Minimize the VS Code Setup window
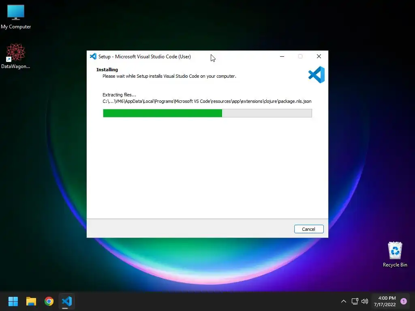The width and height of the screenshot is (415, 311). (282, 56)
